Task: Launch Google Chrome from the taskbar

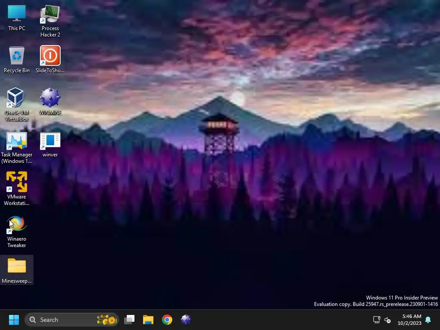Action: (x=167, y=320)
